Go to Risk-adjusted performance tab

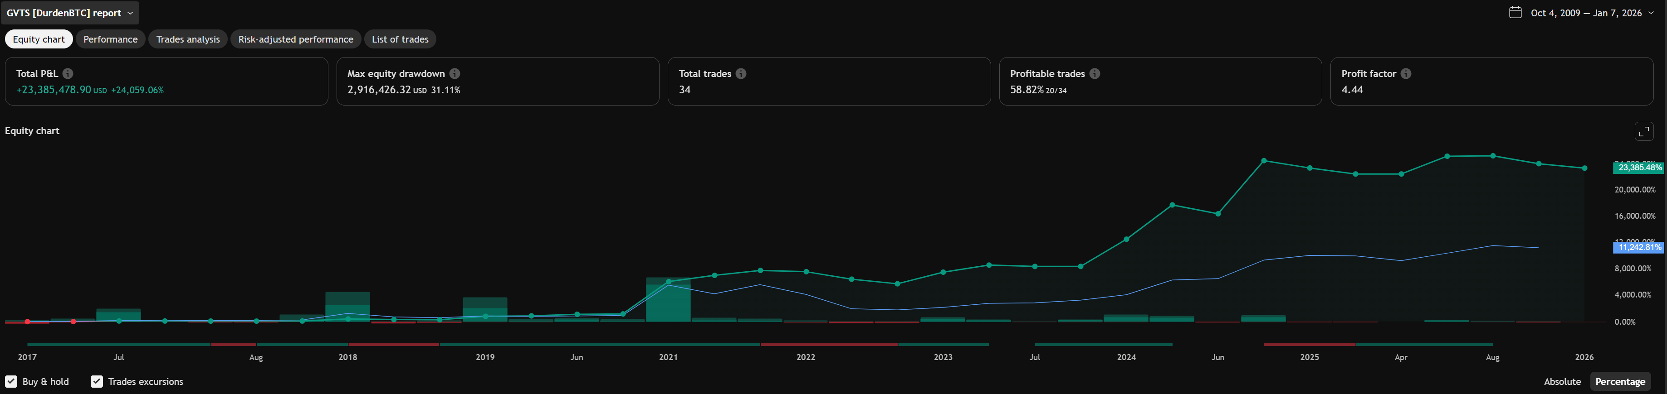coord(296,39)
